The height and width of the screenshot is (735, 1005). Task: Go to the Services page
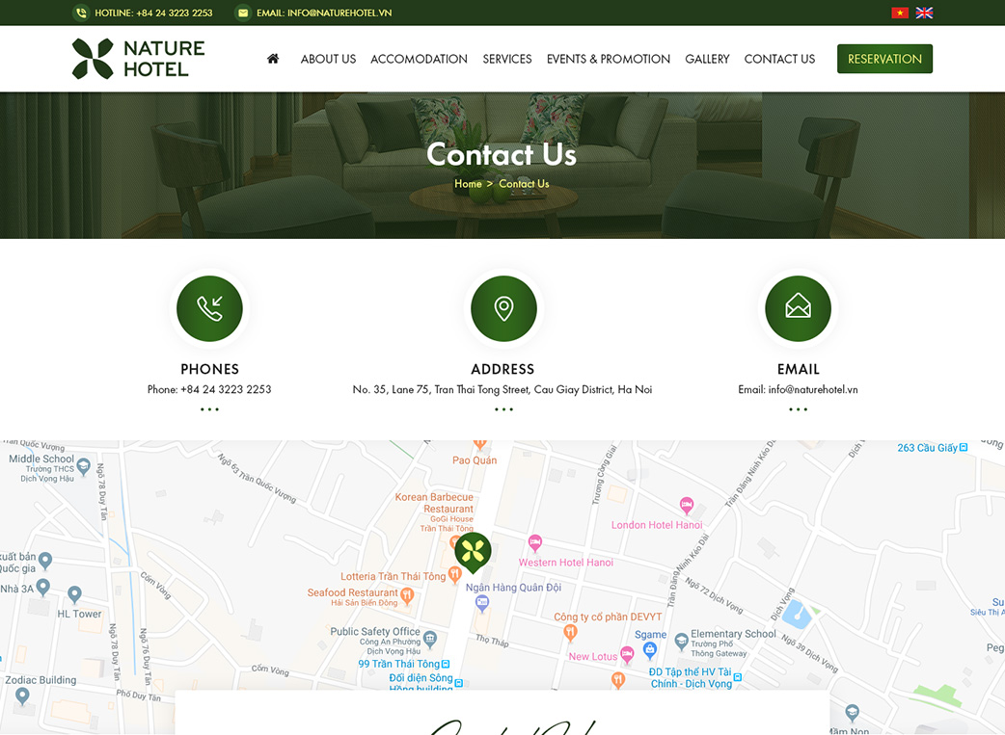[507, 59]
